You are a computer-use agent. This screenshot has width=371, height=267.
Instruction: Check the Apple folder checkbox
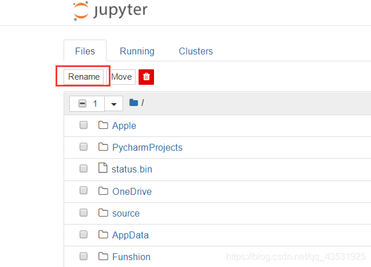(x=84, y=125)
